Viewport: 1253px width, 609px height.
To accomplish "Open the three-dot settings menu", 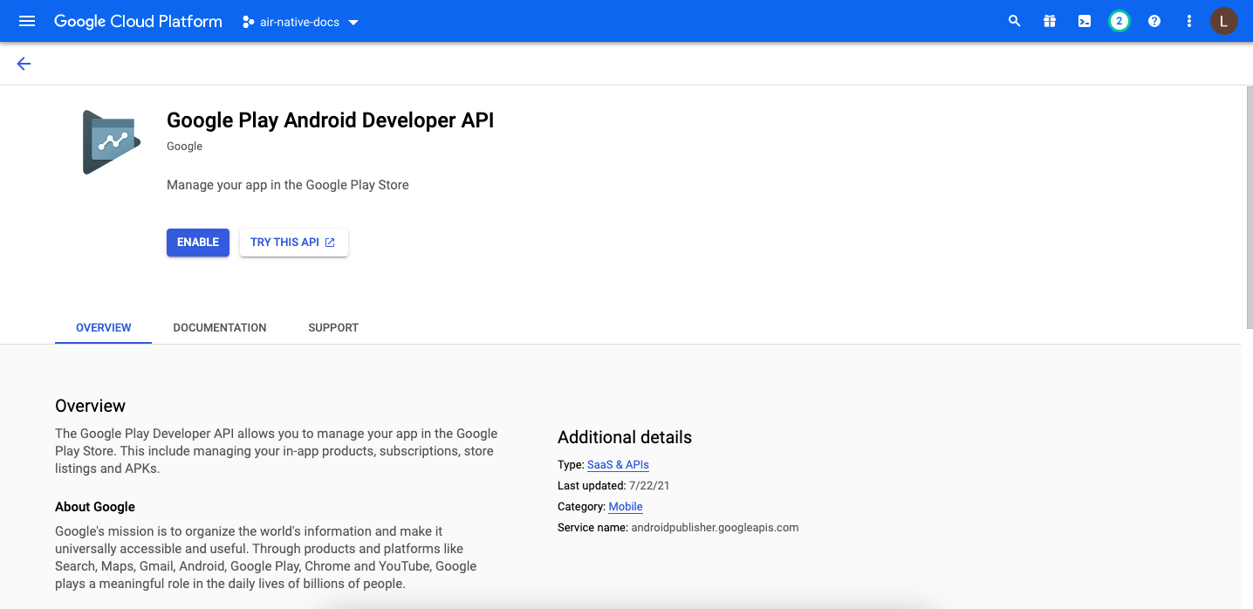I will pos(1188,21).
